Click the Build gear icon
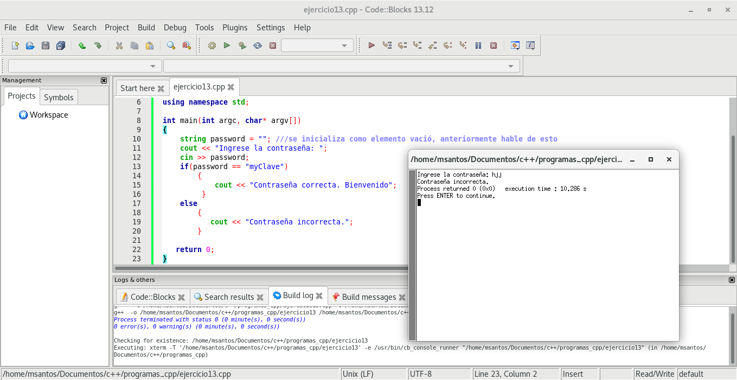Screen dimensions: 737x380 [x=212, y=46]
